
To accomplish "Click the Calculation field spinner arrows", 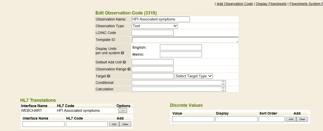I will (223, 89).
